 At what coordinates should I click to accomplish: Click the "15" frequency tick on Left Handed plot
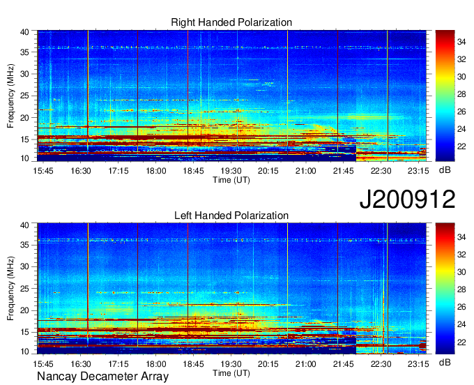coord(24,332)
